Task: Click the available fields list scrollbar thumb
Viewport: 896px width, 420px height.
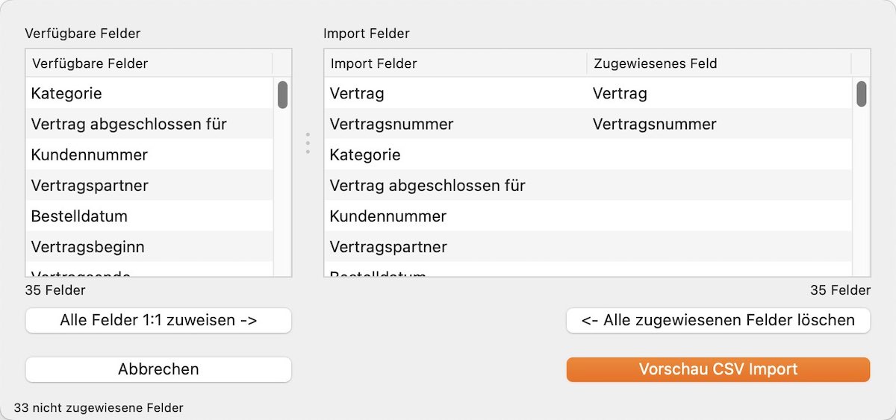Action: point(283,95)
